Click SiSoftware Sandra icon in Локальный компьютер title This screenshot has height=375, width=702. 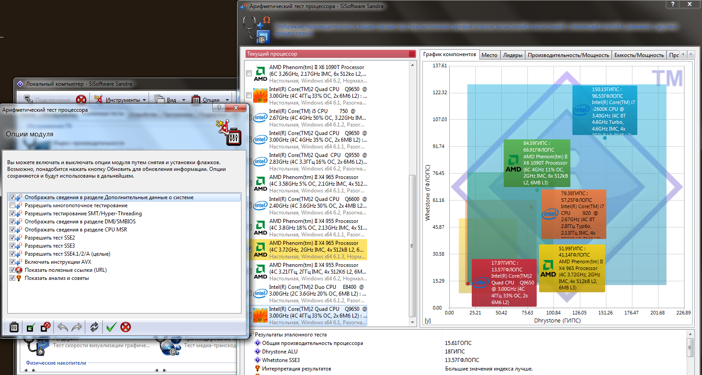20,83
